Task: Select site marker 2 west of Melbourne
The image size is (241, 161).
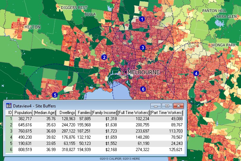Action: [x=104, y=57]
